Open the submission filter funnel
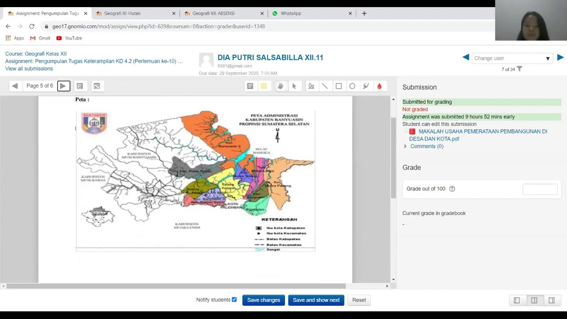Image resolution: width=567 pixels, height=319 pixels. pyautogui.click(x=520, y=69)
